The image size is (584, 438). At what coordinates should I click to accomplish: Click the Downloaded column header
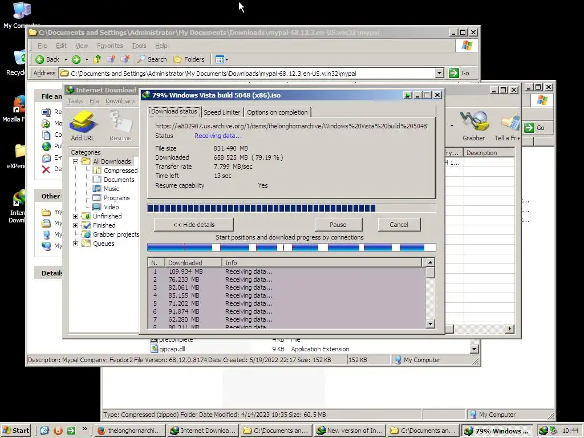193,262
